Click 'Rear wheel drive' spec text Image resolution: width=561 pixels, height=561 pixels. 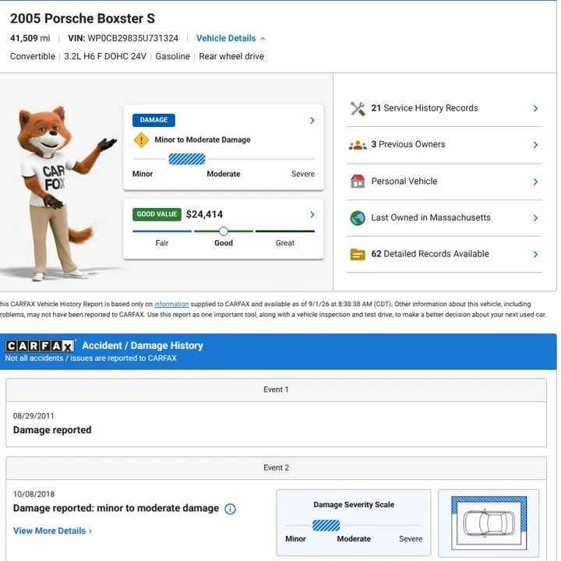231,57
